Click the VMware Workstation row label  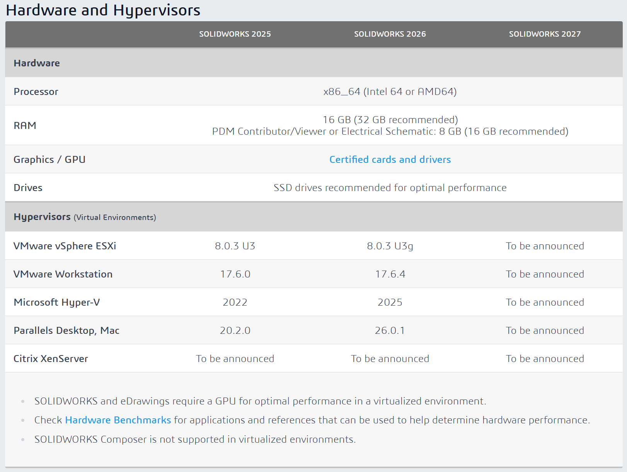(63, 274)
